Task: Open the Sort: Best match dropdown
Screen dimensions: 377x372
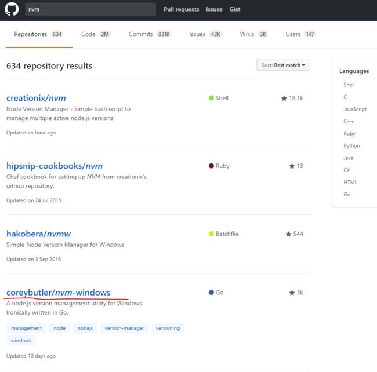Action: pyautogui.click(x=283, y=65)
